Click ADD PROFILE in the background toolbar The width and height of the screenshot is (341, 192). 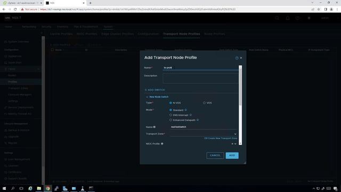click(x=60, y=45)
